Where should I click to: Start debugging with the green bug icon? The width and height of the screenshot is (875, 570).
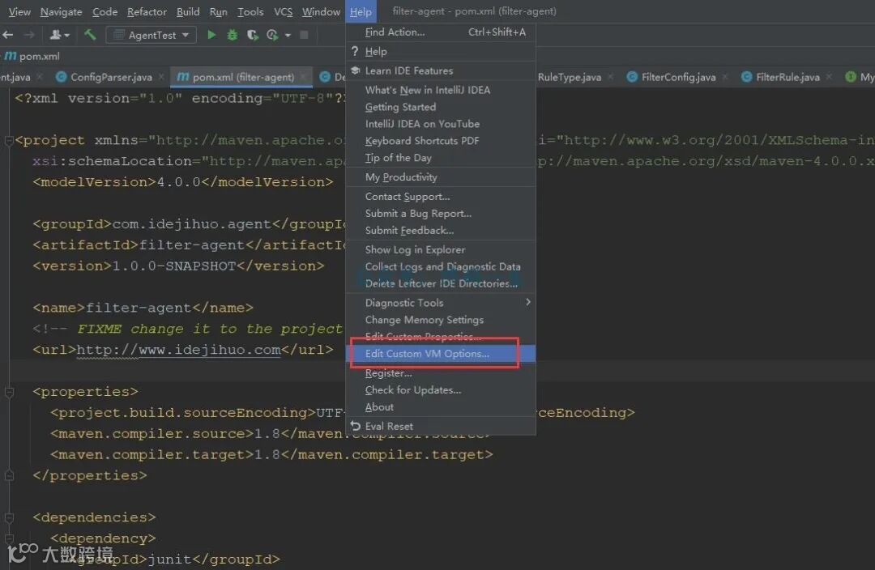233,35
